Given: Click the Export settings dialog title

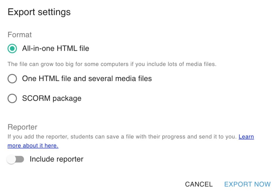Looking at the screenshot, I should 39,12.
